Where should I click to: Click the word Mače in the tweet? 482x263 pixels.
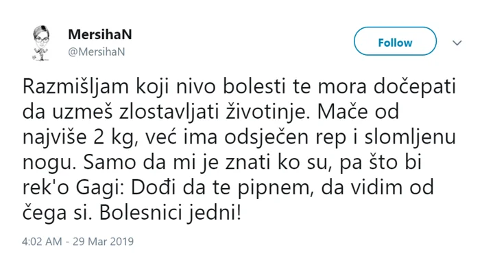click(x=342, y=113)
